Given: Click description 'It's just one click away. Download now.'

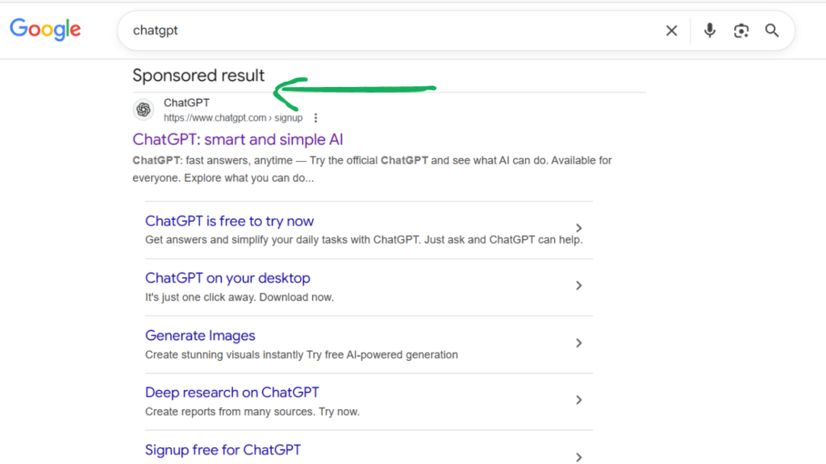Looking at the screenshot, I should 239,297.
